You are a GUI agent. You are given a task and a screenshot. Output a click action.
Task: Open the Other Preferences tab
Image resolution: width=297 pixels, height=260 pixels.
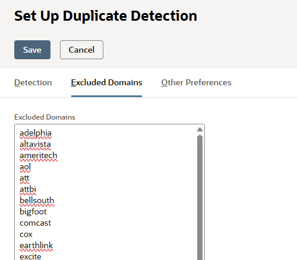point(196,82)
